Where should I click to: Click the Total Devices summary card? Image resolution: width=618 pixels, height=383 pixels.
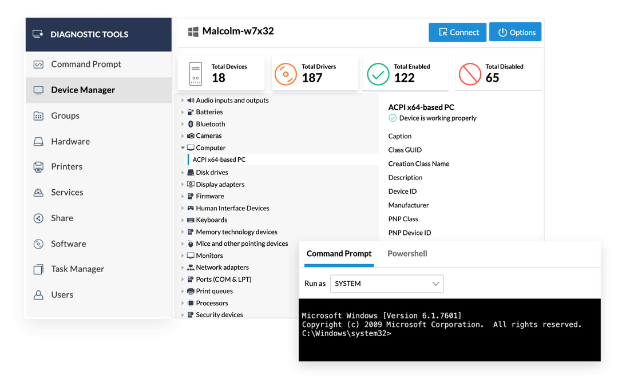click(221, 73)
